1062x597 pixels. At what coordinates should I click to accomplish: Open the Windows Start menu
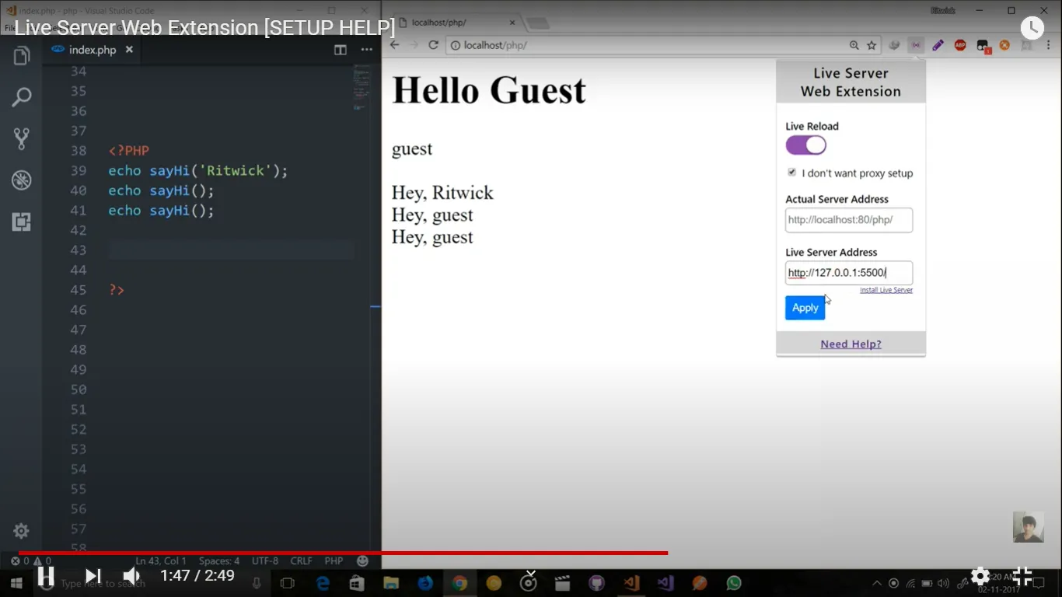click(x=16, y=583)
